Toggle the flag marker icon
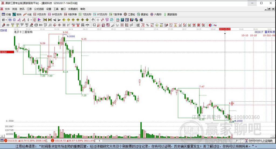This screenshot has height=149, width=276. 39,20
